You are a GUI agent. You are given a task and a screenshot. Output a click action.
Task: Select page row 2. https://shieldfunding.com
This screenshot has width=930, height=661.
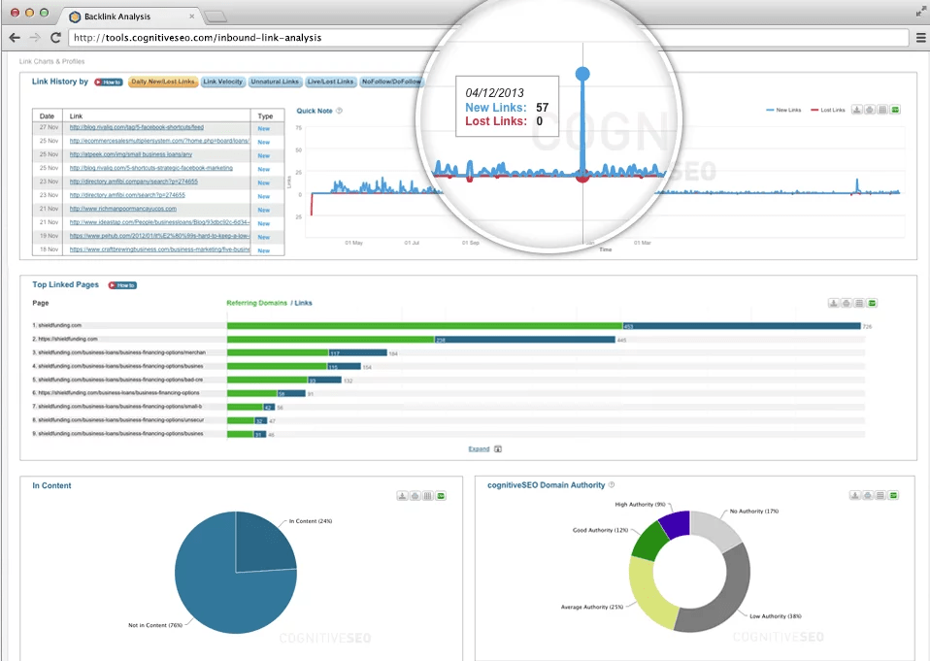65,339
